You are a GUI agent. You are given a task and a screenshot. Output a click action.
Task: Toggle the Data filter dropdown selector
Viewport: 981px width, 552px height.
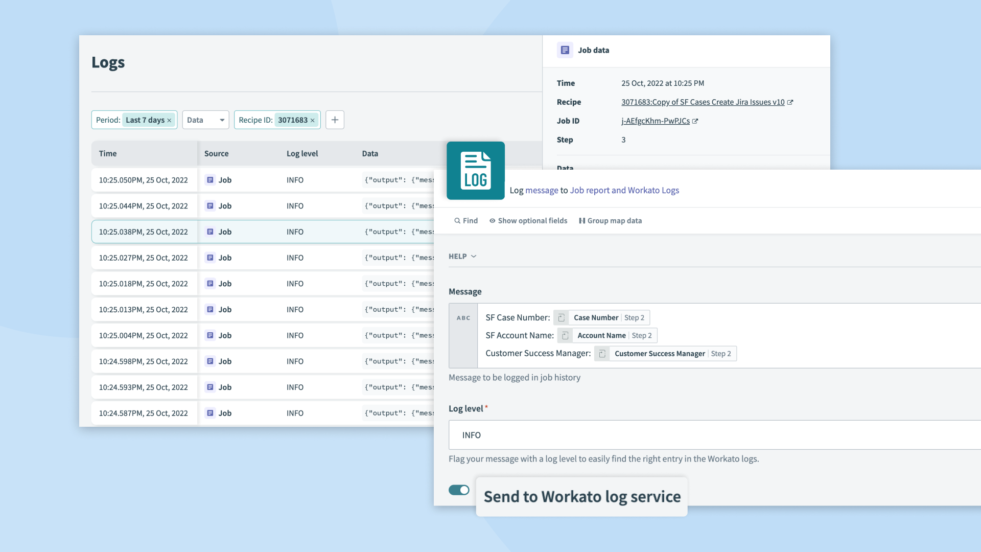click(x=205, y=120)
